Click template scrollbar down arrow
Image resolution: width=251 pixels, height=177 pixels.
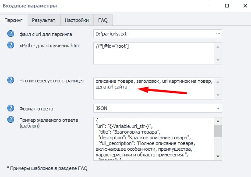(x=218, y=156)
